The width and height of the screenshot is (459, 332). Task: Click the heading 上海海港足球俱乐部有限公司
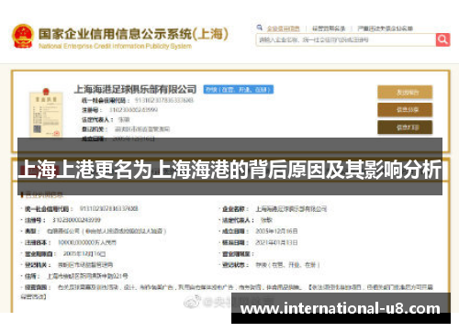[135, 89]
